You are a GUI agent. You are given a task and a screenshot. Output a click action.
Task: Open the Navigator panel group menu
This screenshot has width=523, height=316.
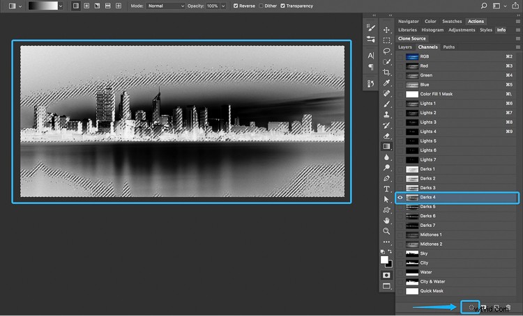point(517,22)
